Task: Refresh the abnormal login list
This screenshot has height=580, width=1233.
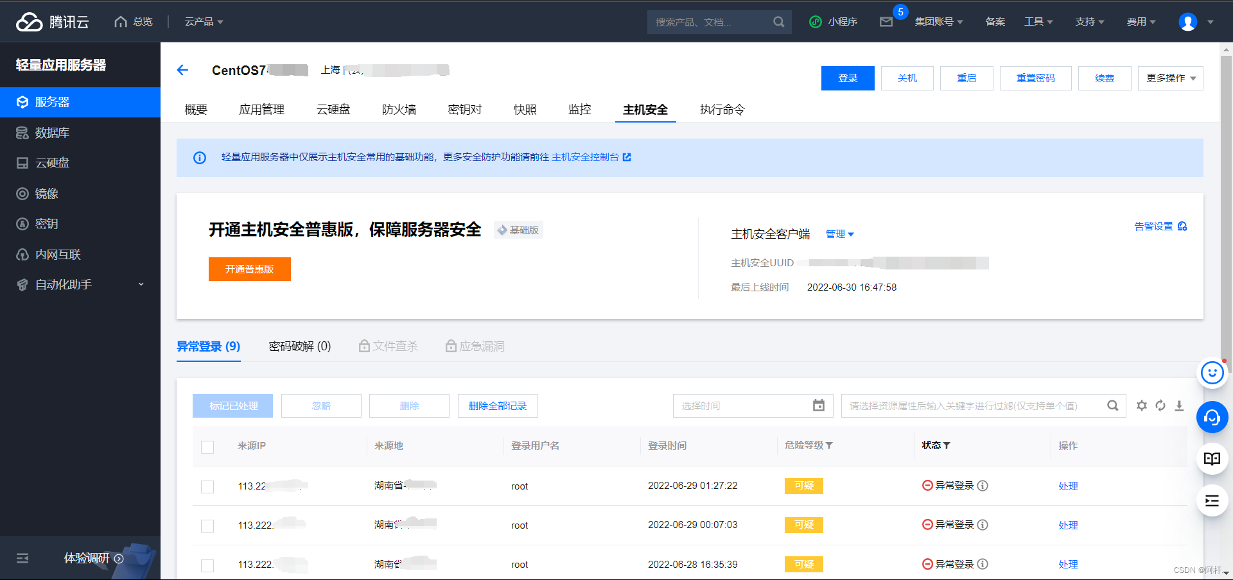Action: point(1160,405)
